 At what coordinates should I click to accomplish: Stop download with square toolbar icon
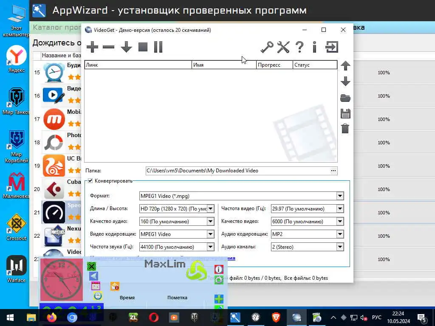pos(143,47)
